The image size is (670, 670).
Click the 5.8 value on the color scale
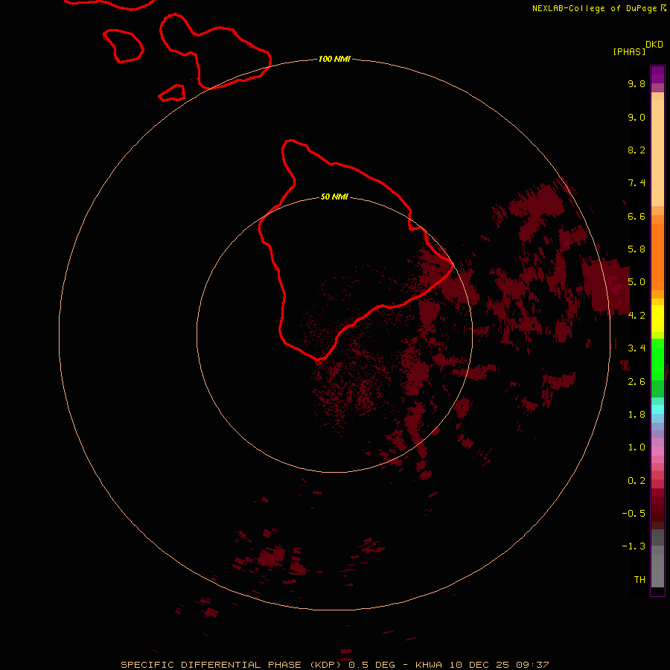coord(636,249)
